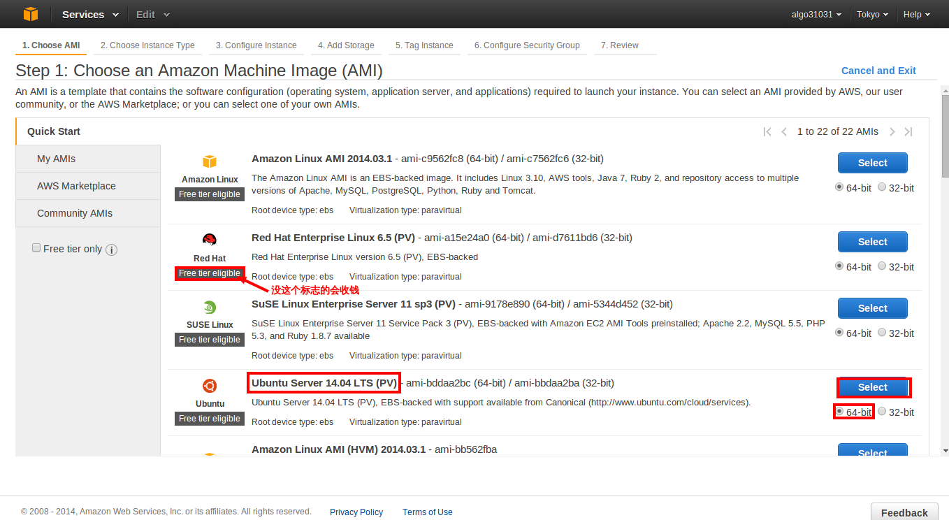Click Free tier eligible badge under Red Hat
This screenshot has height=520, width=949.
(x=210, y=273)
